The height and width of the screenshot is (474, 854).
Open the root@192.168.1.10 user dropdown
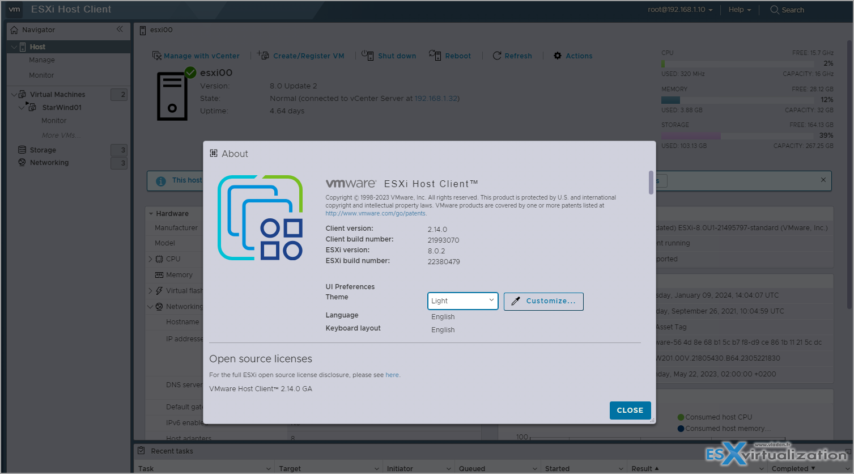click(x=680, y=10)
